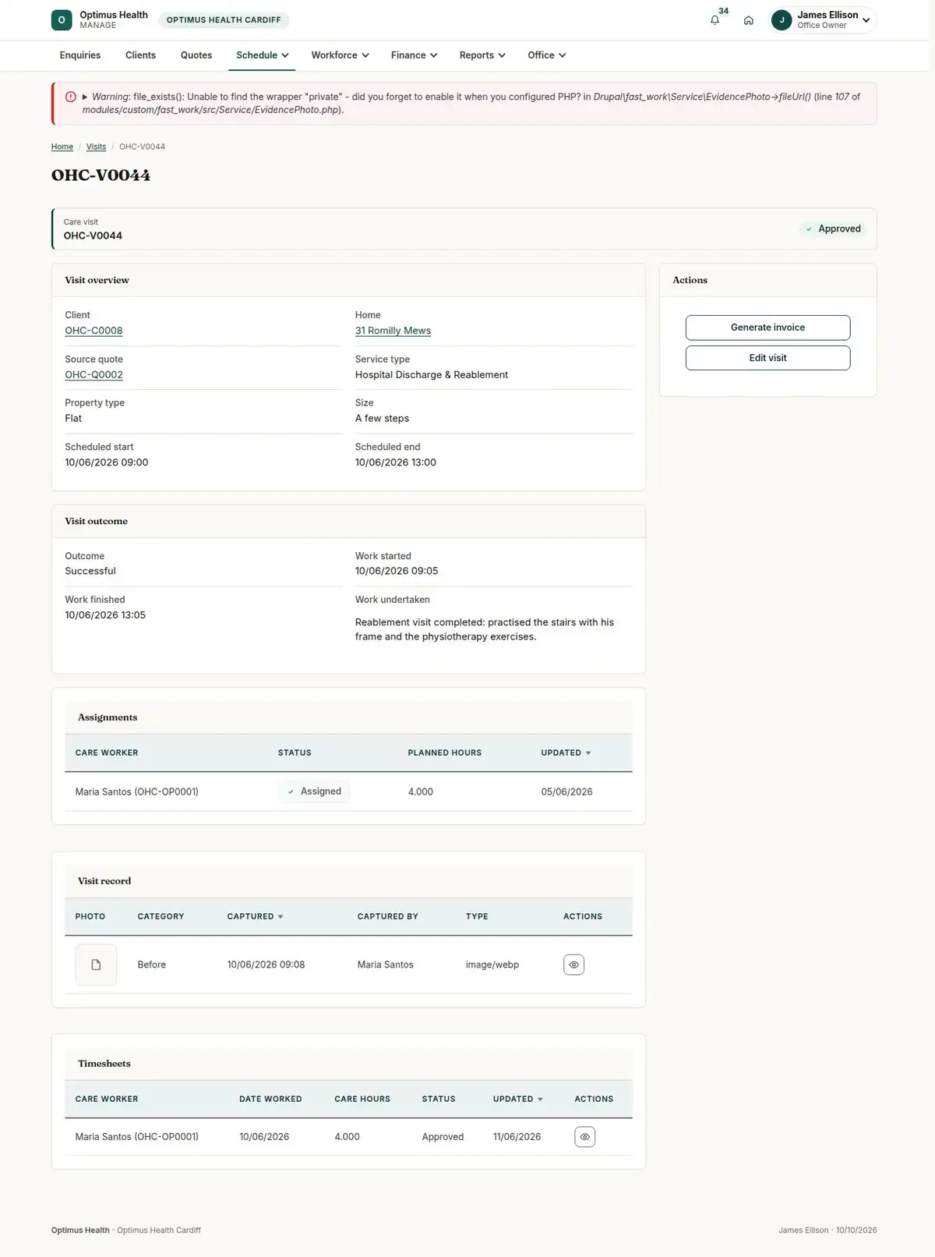This screenshot has width=935, height=1257.
Task: Click the warning alert icon
Action: [71, 97]
